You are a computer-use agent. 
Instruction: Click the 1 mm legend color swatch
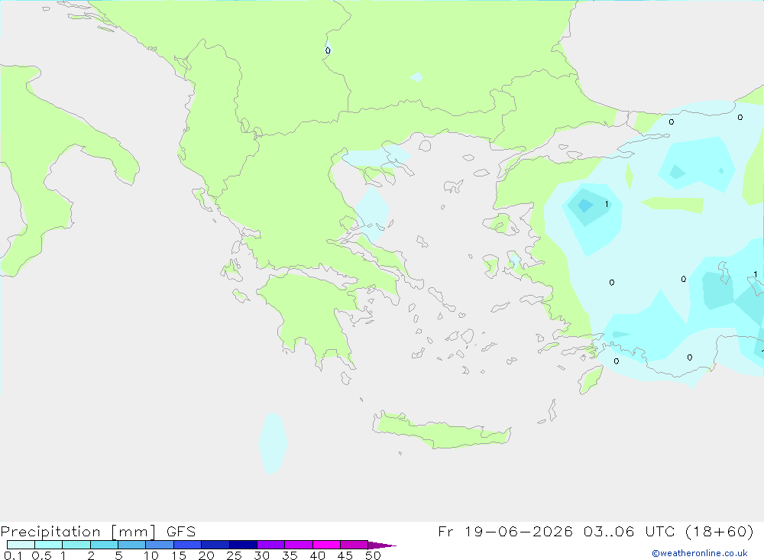(x=76, y=545)
